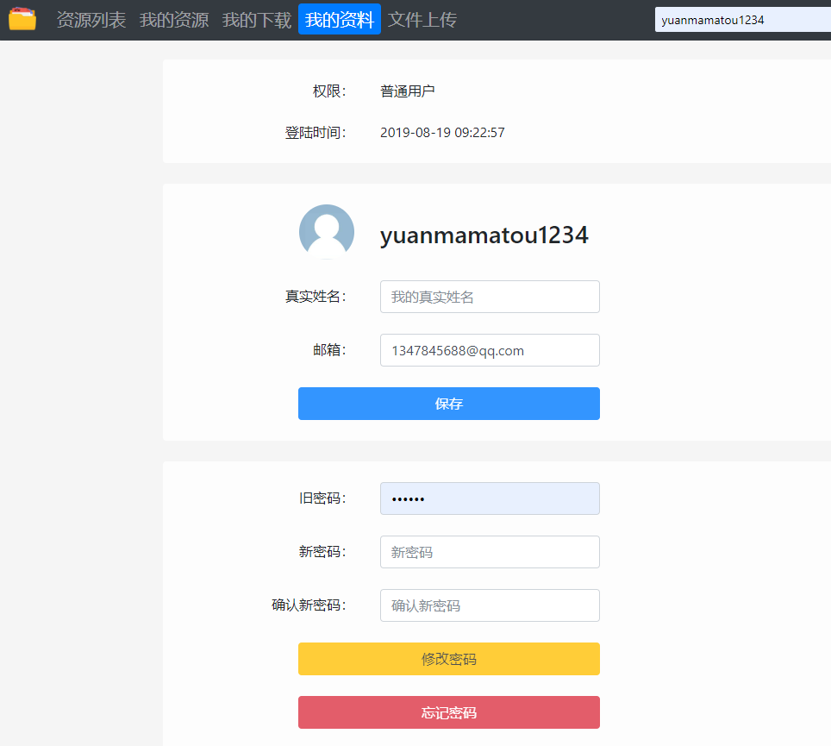Click the 登陆时间 label
The width and height of the screenshot is (831, 746).
click(314, 132)
